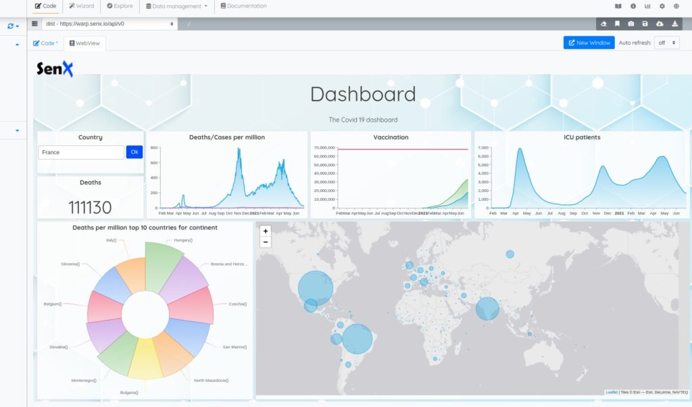The image size is (692, 407).
Task: Click the chart icon in the top bar
Action: [647, 6]
